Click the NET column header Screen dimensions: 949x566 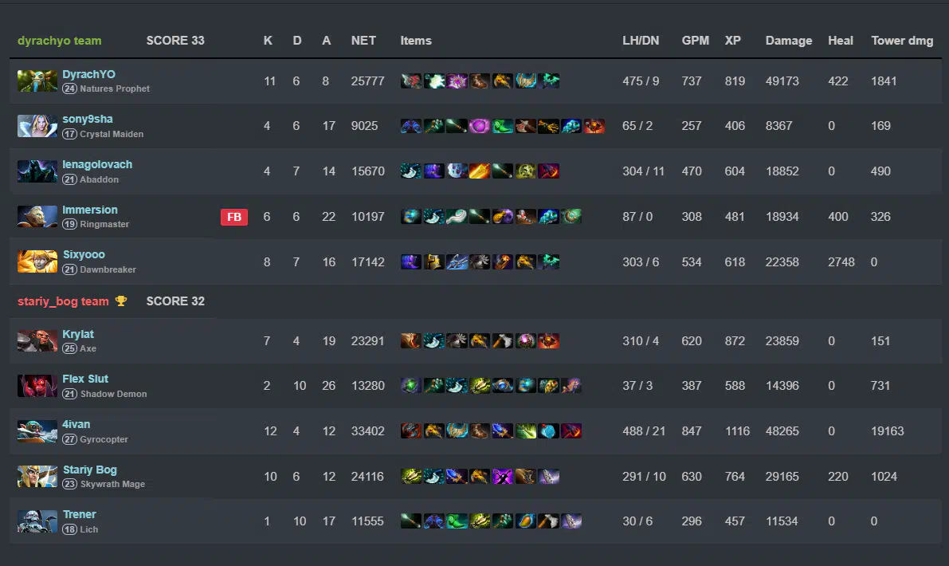click(363, 41)
